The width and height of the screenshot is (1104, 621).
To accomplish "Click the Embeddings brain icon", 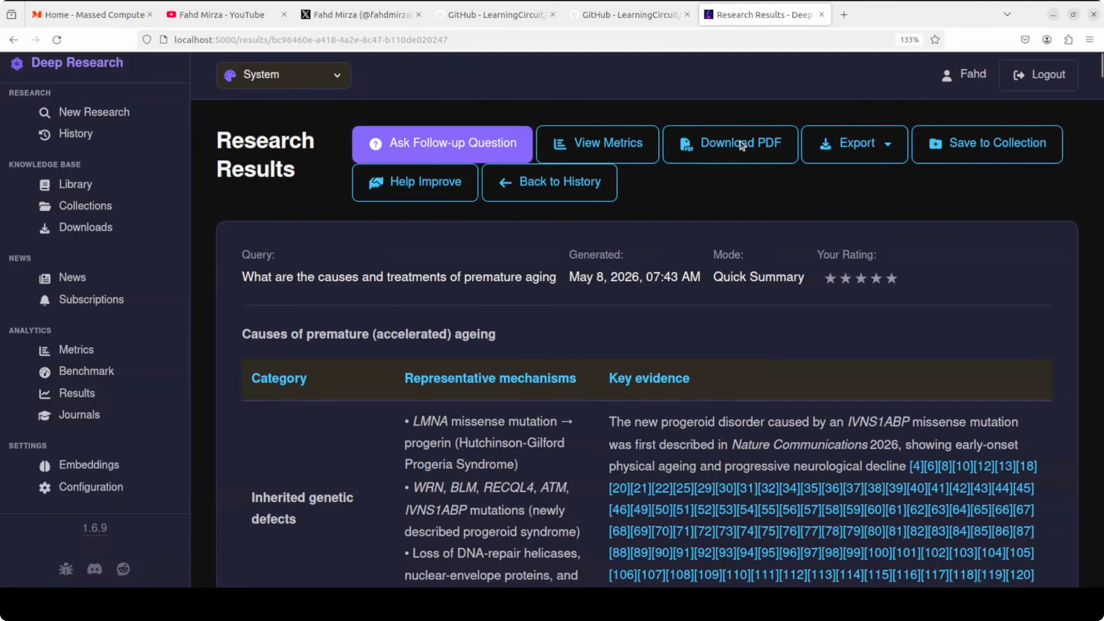I will (x=45, y=466).
